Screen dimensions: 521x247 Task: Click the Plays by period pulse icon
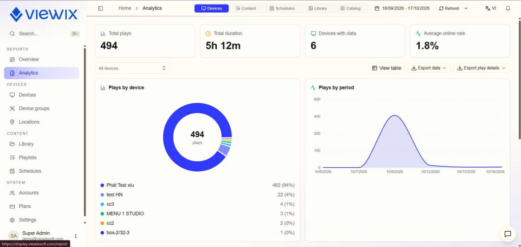313,88
